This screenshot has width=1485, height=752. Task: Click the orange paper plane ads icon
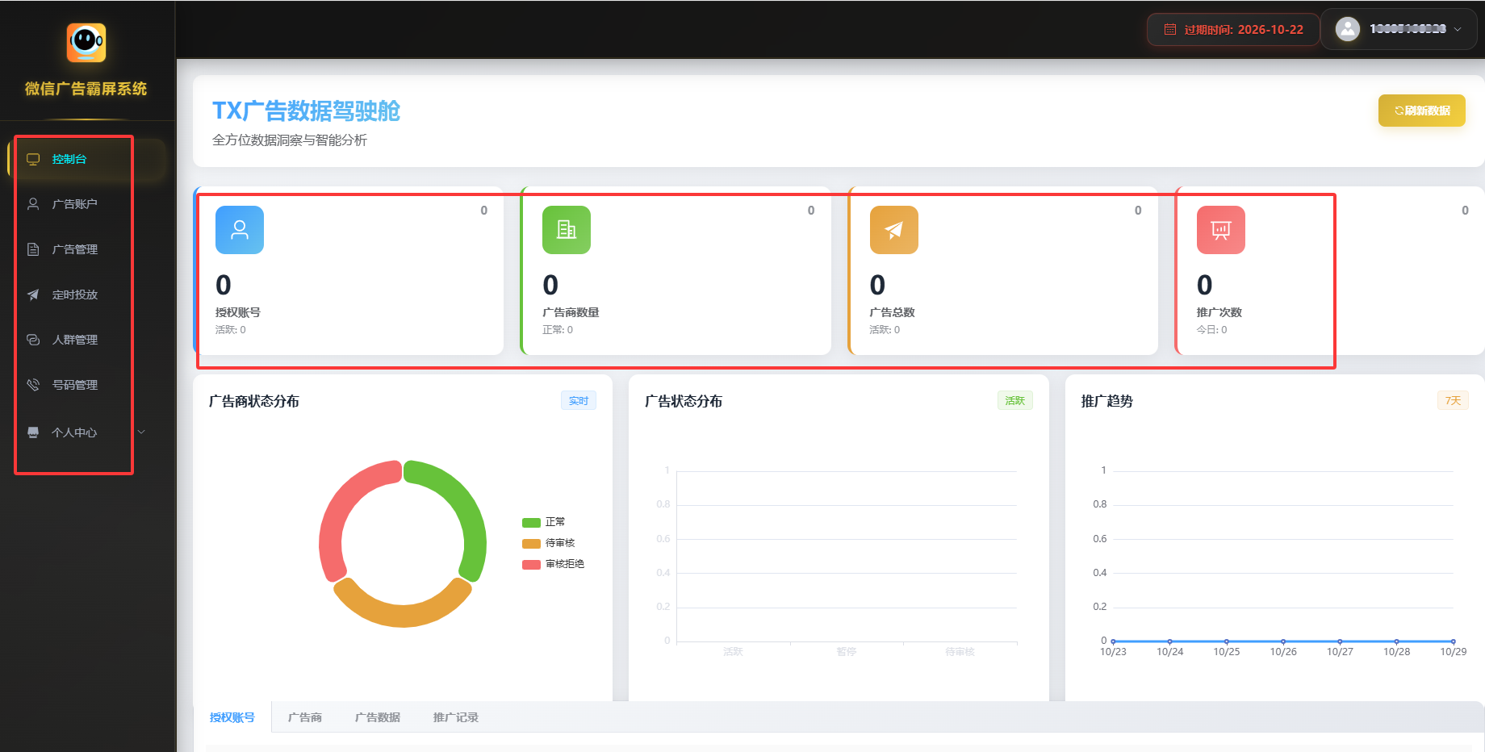893,230
